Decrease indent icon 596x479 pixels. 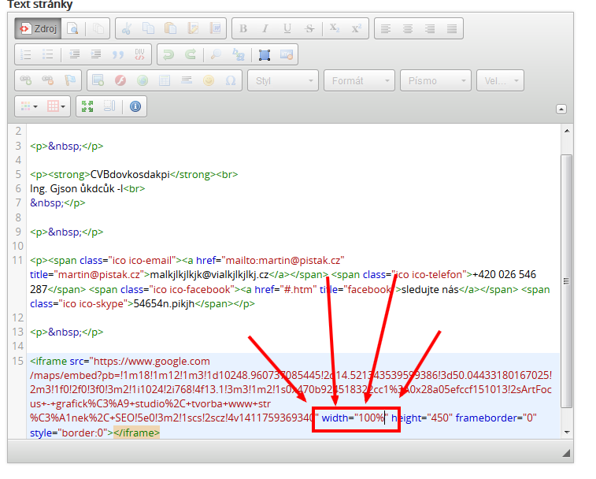coord(74,54)
